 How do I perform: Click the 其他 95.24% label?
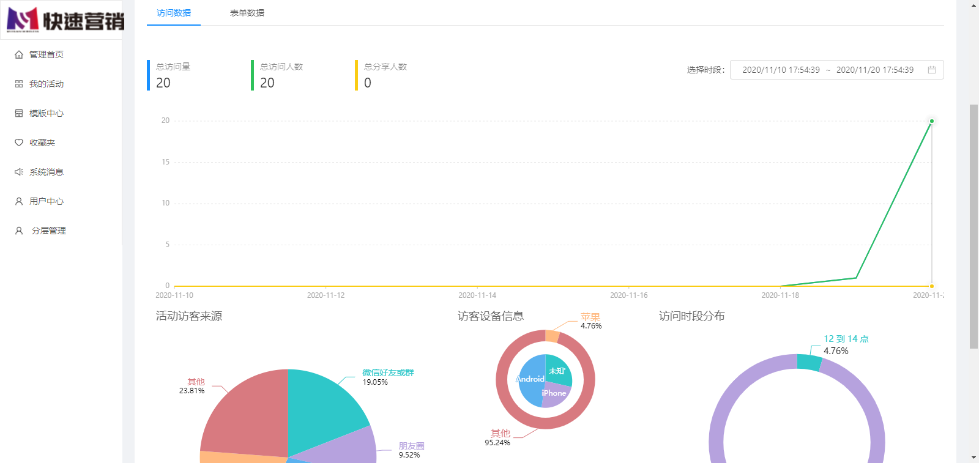click(498, 437)
